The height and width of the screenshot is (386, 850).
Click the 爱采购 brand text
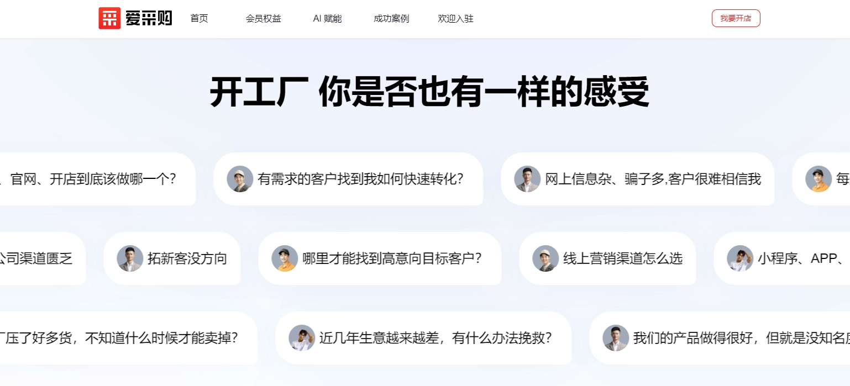pyautogui.click(x=149, y=18)
